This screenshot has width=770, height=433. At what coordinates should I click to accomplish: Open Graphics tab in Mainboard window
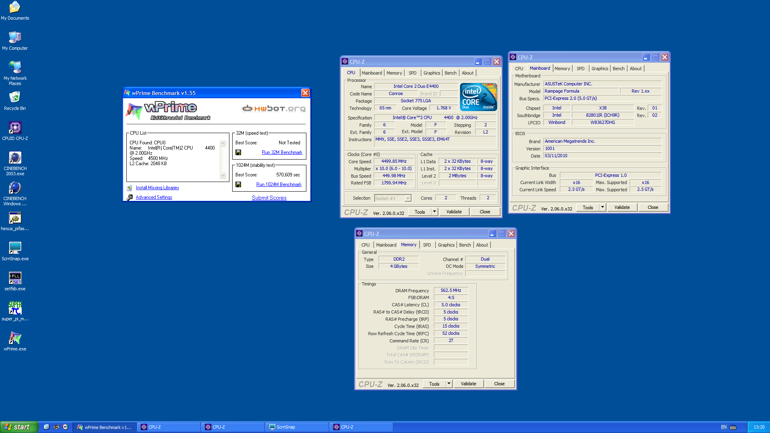tap(600, 69)
